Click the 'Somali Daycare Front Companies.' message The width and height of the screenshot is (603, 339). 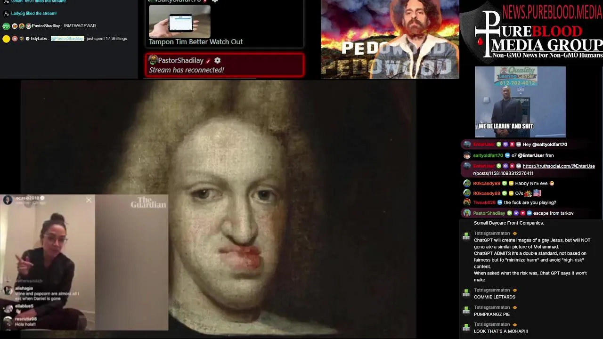(509, 223)
